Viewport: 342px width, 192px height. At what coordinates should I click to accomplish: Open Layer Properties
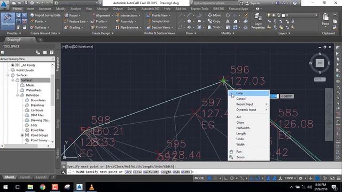pyautogui.click(x=258, y=21)
